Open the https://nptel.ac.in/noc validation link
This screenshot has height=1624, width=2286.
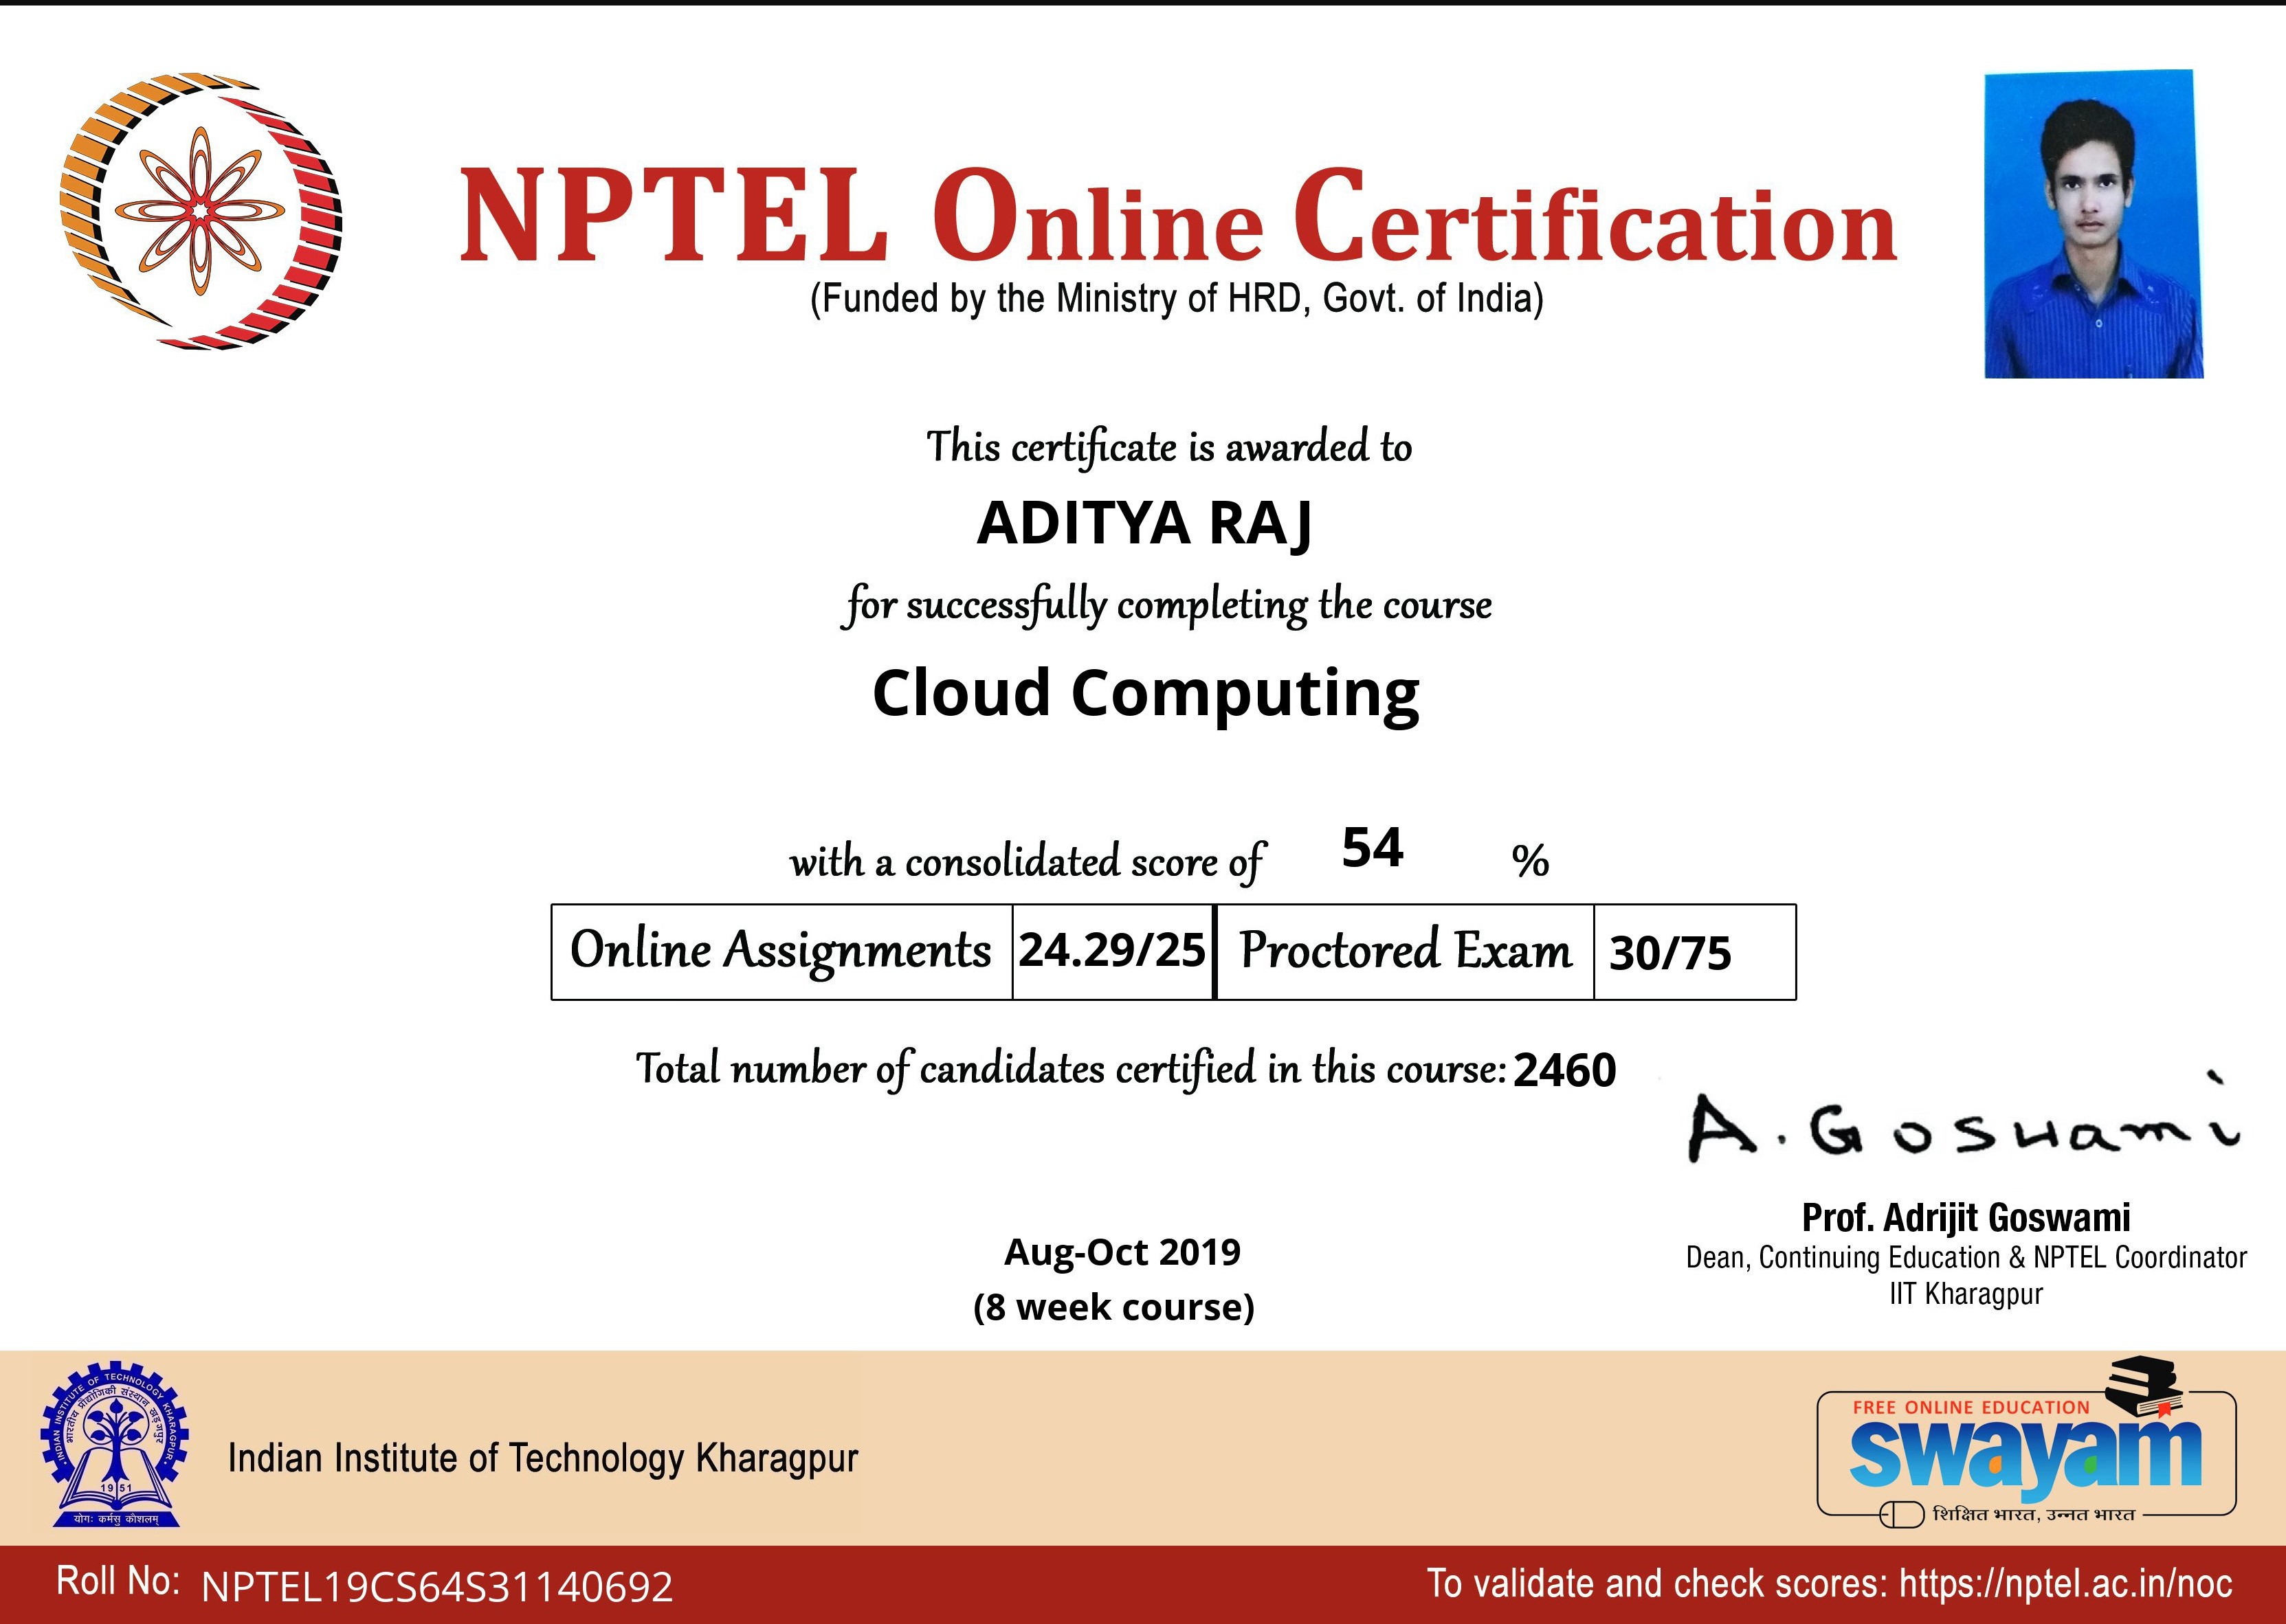pyautogui.click(x=2066, y=1584)
